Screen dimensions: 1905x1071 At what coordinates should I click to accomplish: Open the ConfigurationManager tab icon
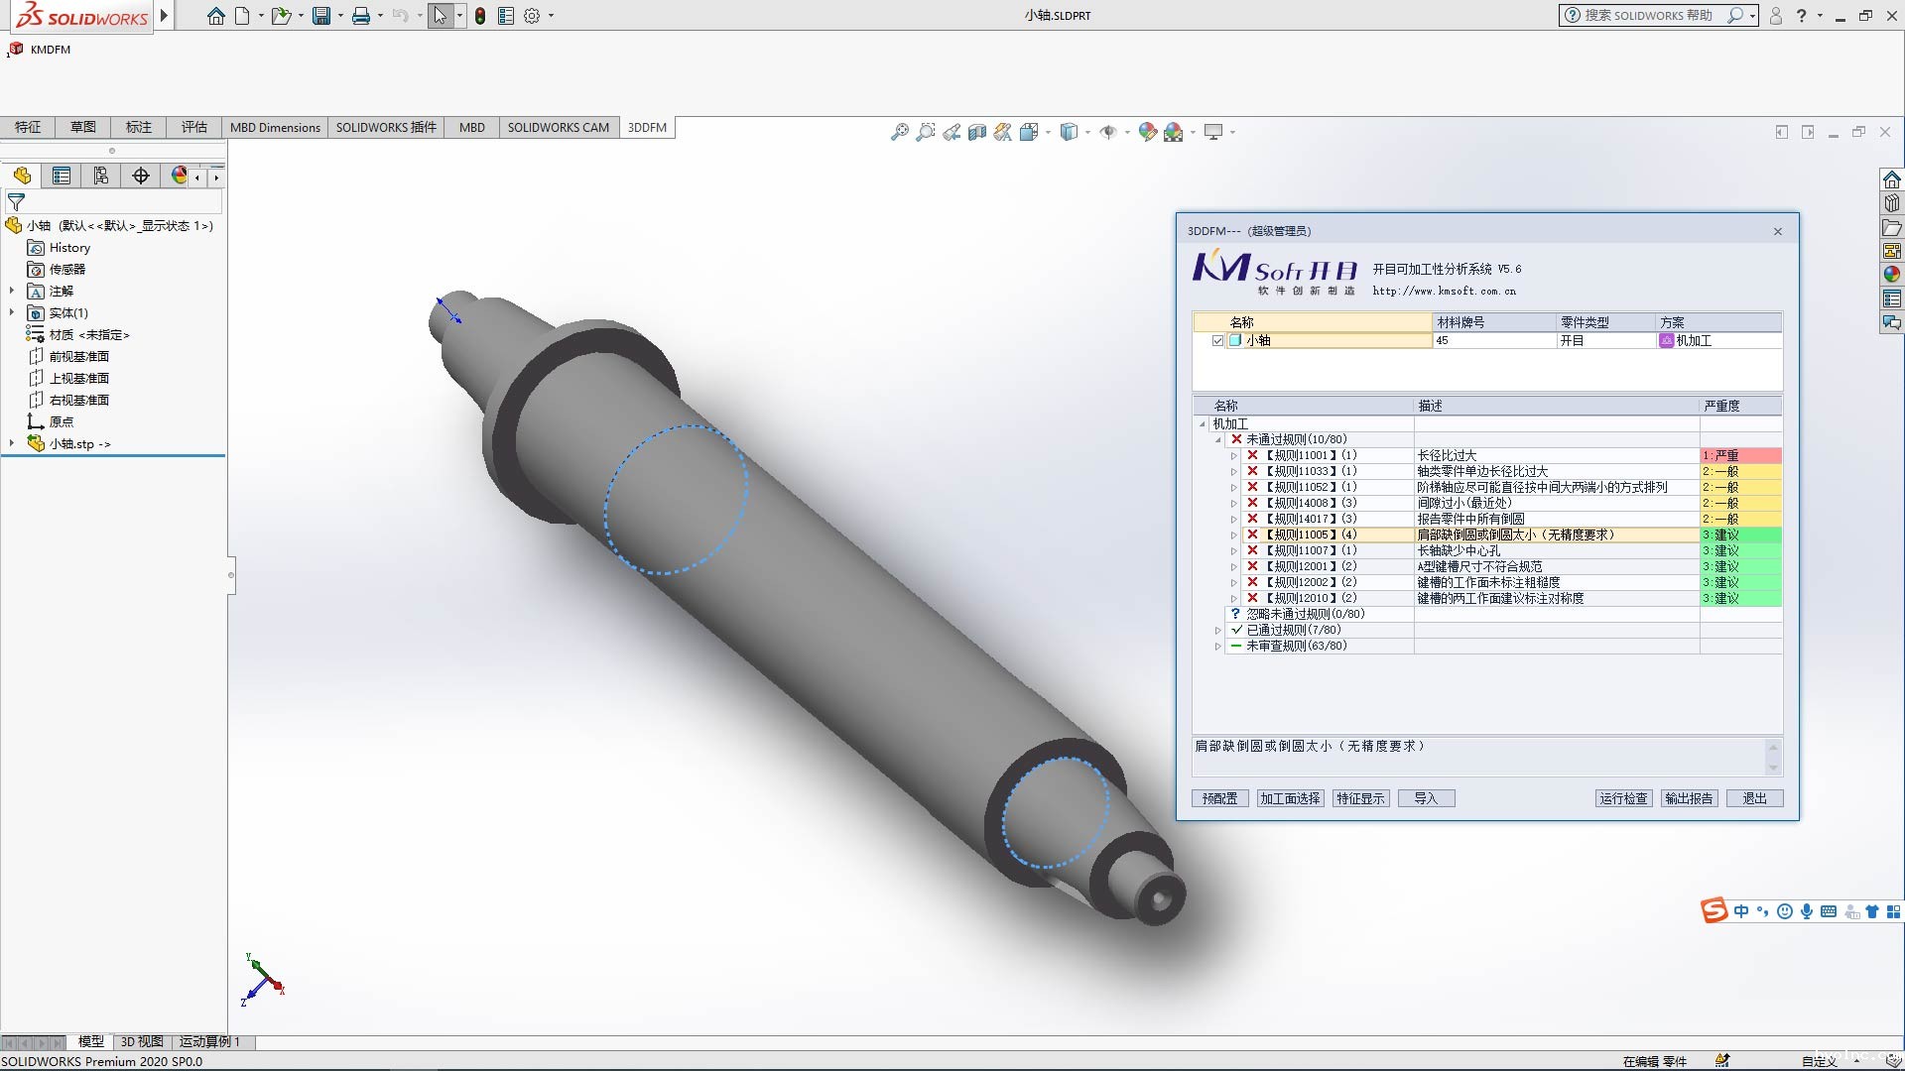101,176
